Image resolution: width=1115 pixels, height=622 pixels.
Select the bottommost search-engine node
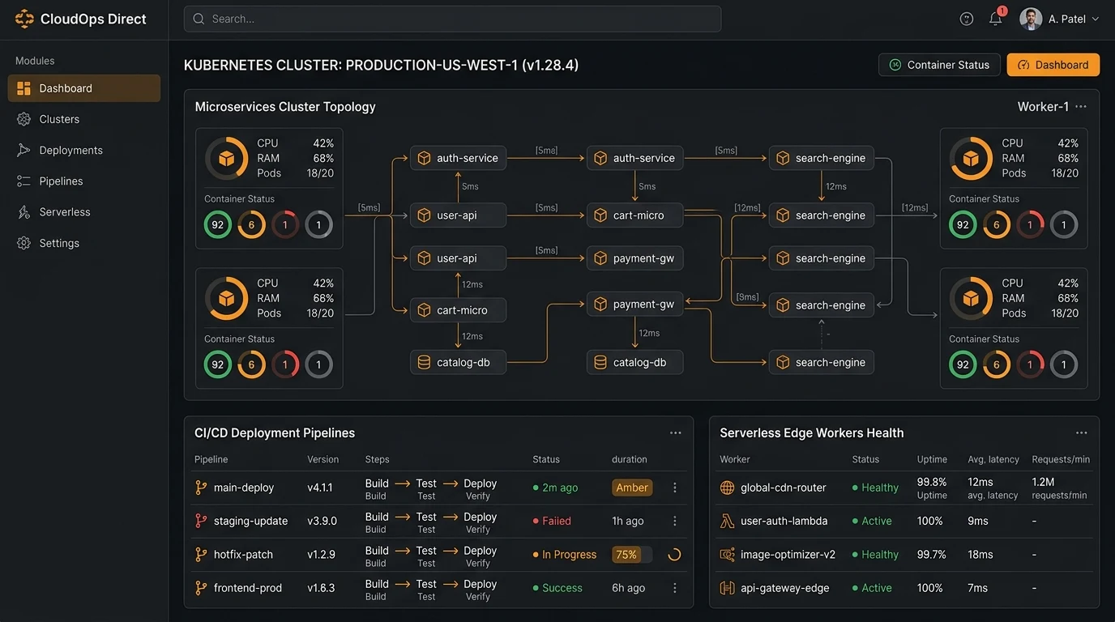(x=822, y=362)
